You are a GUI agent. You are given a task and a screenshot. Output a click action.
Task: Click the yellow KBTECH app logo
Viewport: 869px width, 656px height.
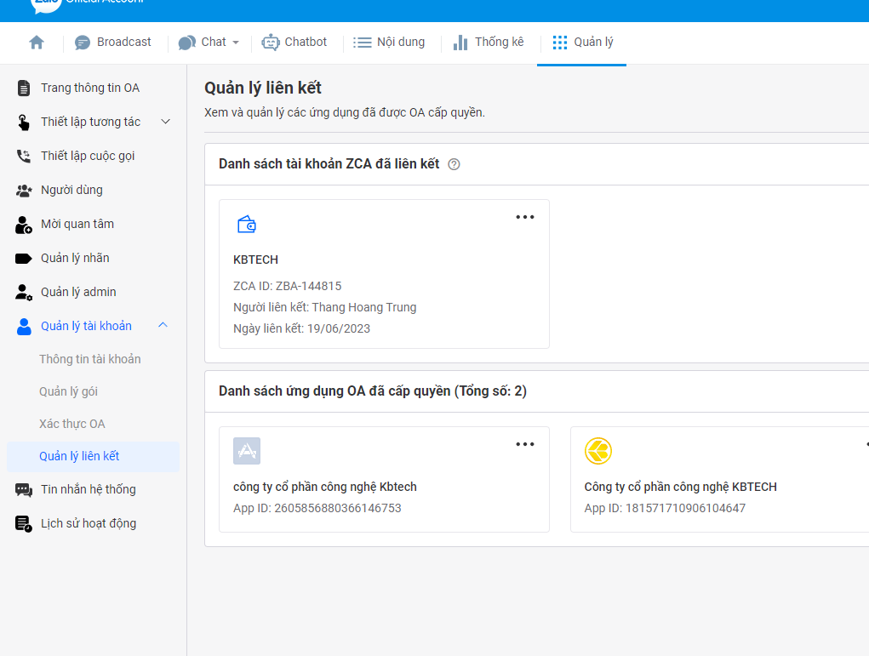tap(598, 451)
